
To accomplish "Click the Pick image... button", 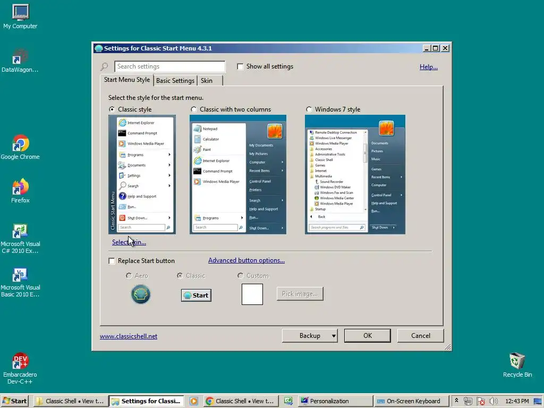I will [x=300, y=294].
